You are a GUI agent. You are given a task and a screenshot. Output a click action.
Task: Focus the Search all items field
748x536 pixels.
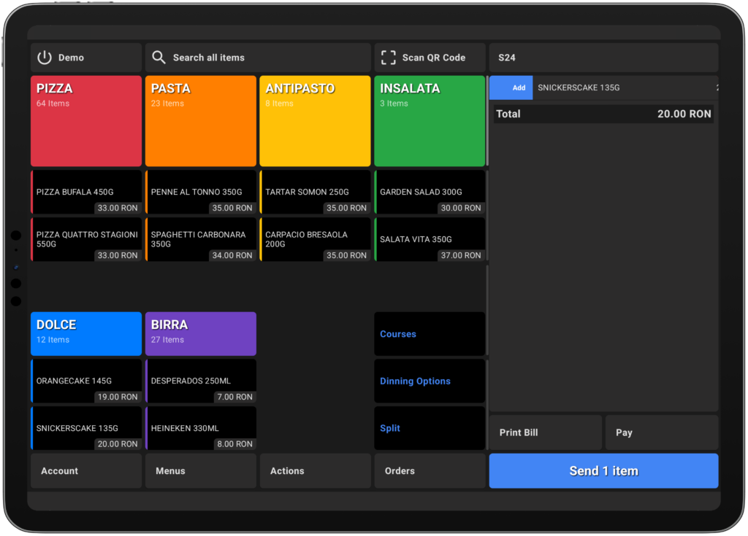[x=258, y=57]
